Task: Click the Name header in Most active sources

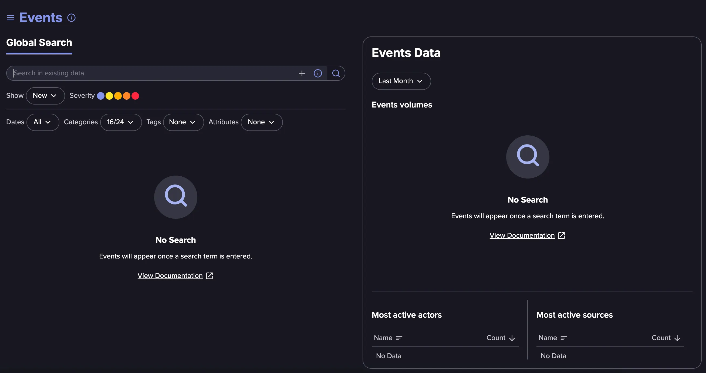Action: [x=548, y=338]
